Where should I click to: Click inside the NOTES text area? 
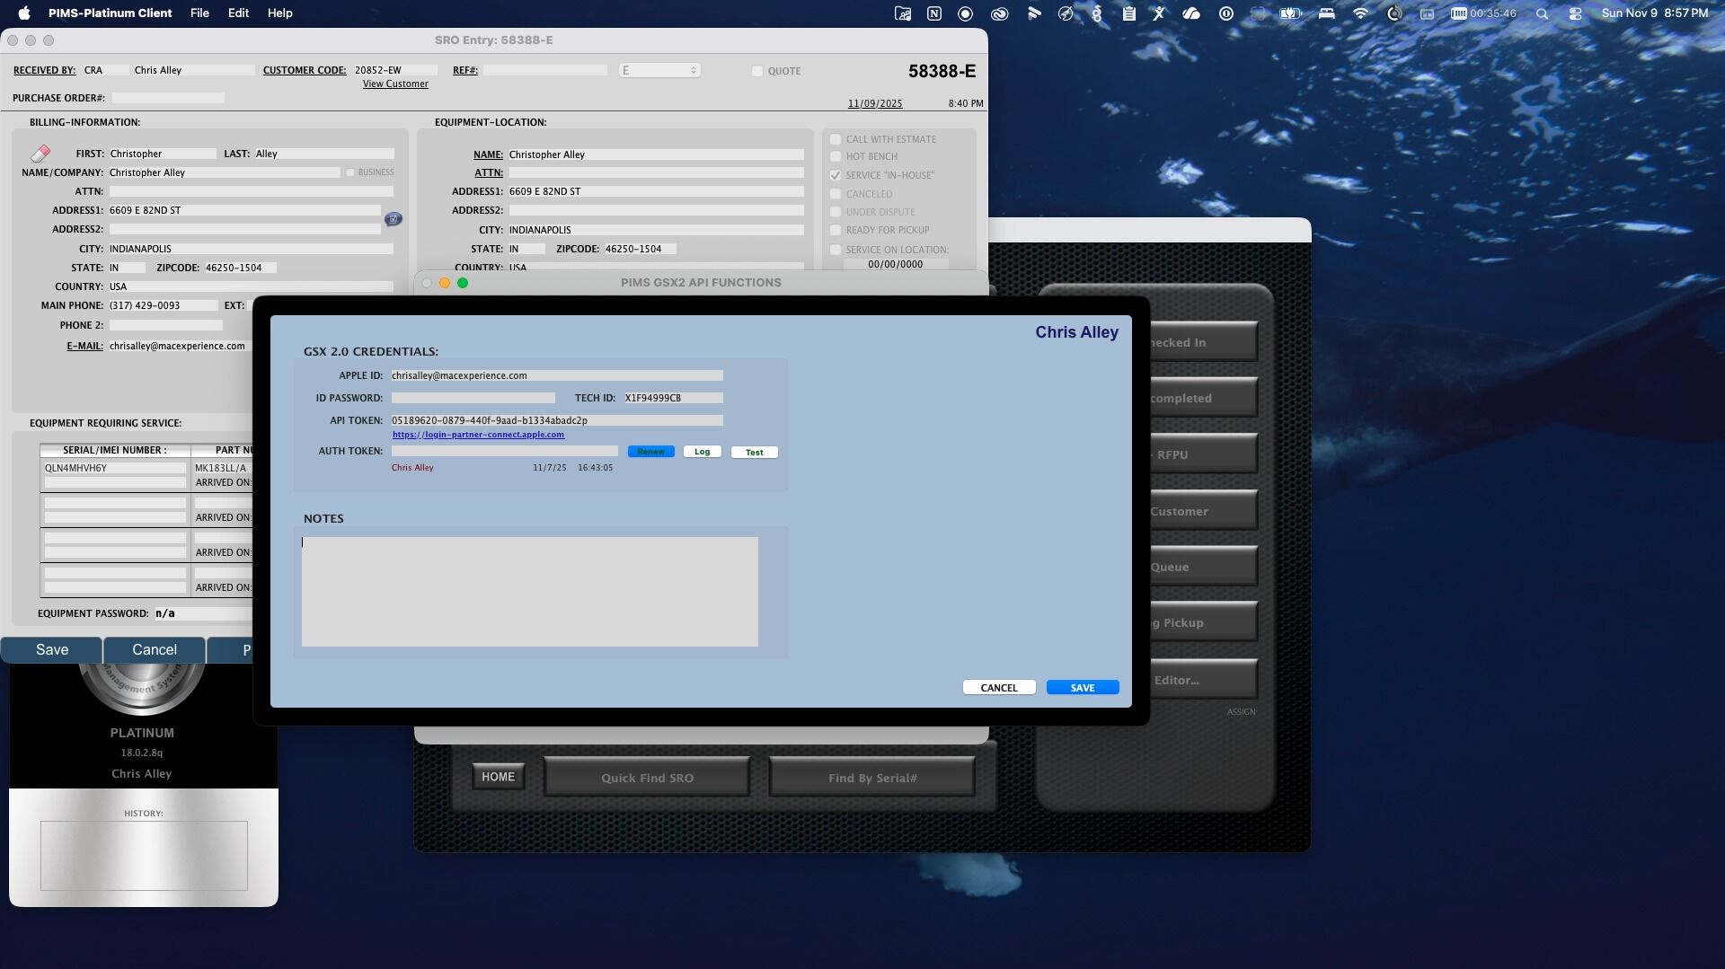point(530,592)
